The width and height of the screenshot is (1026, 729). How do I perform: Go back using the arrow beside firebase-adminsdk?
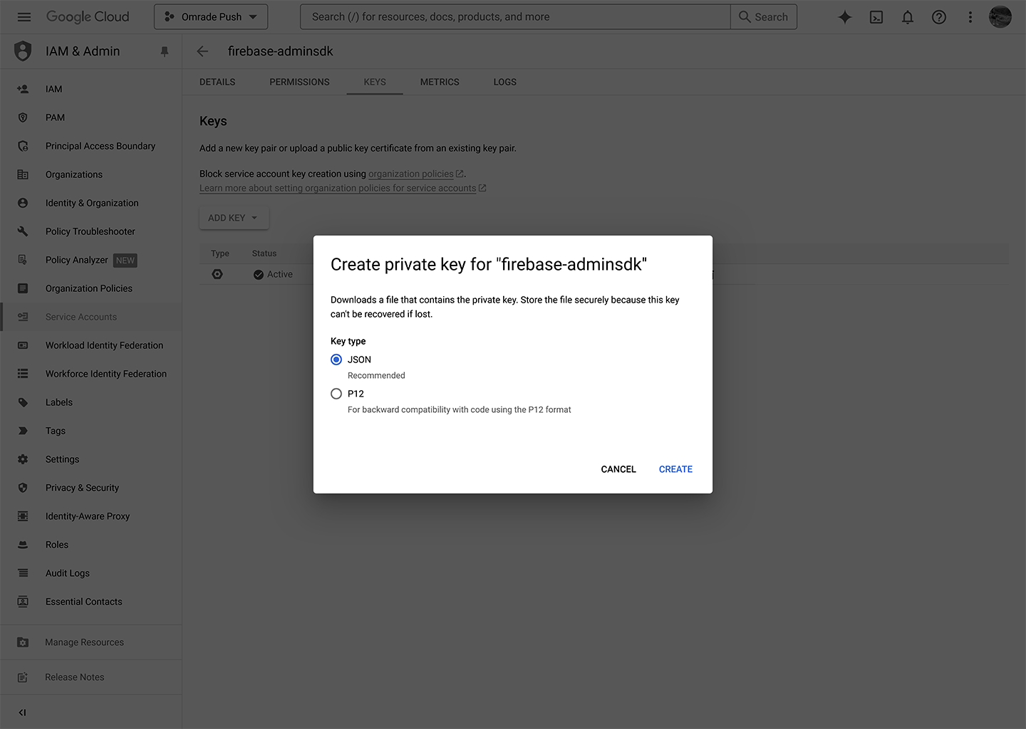203,51
